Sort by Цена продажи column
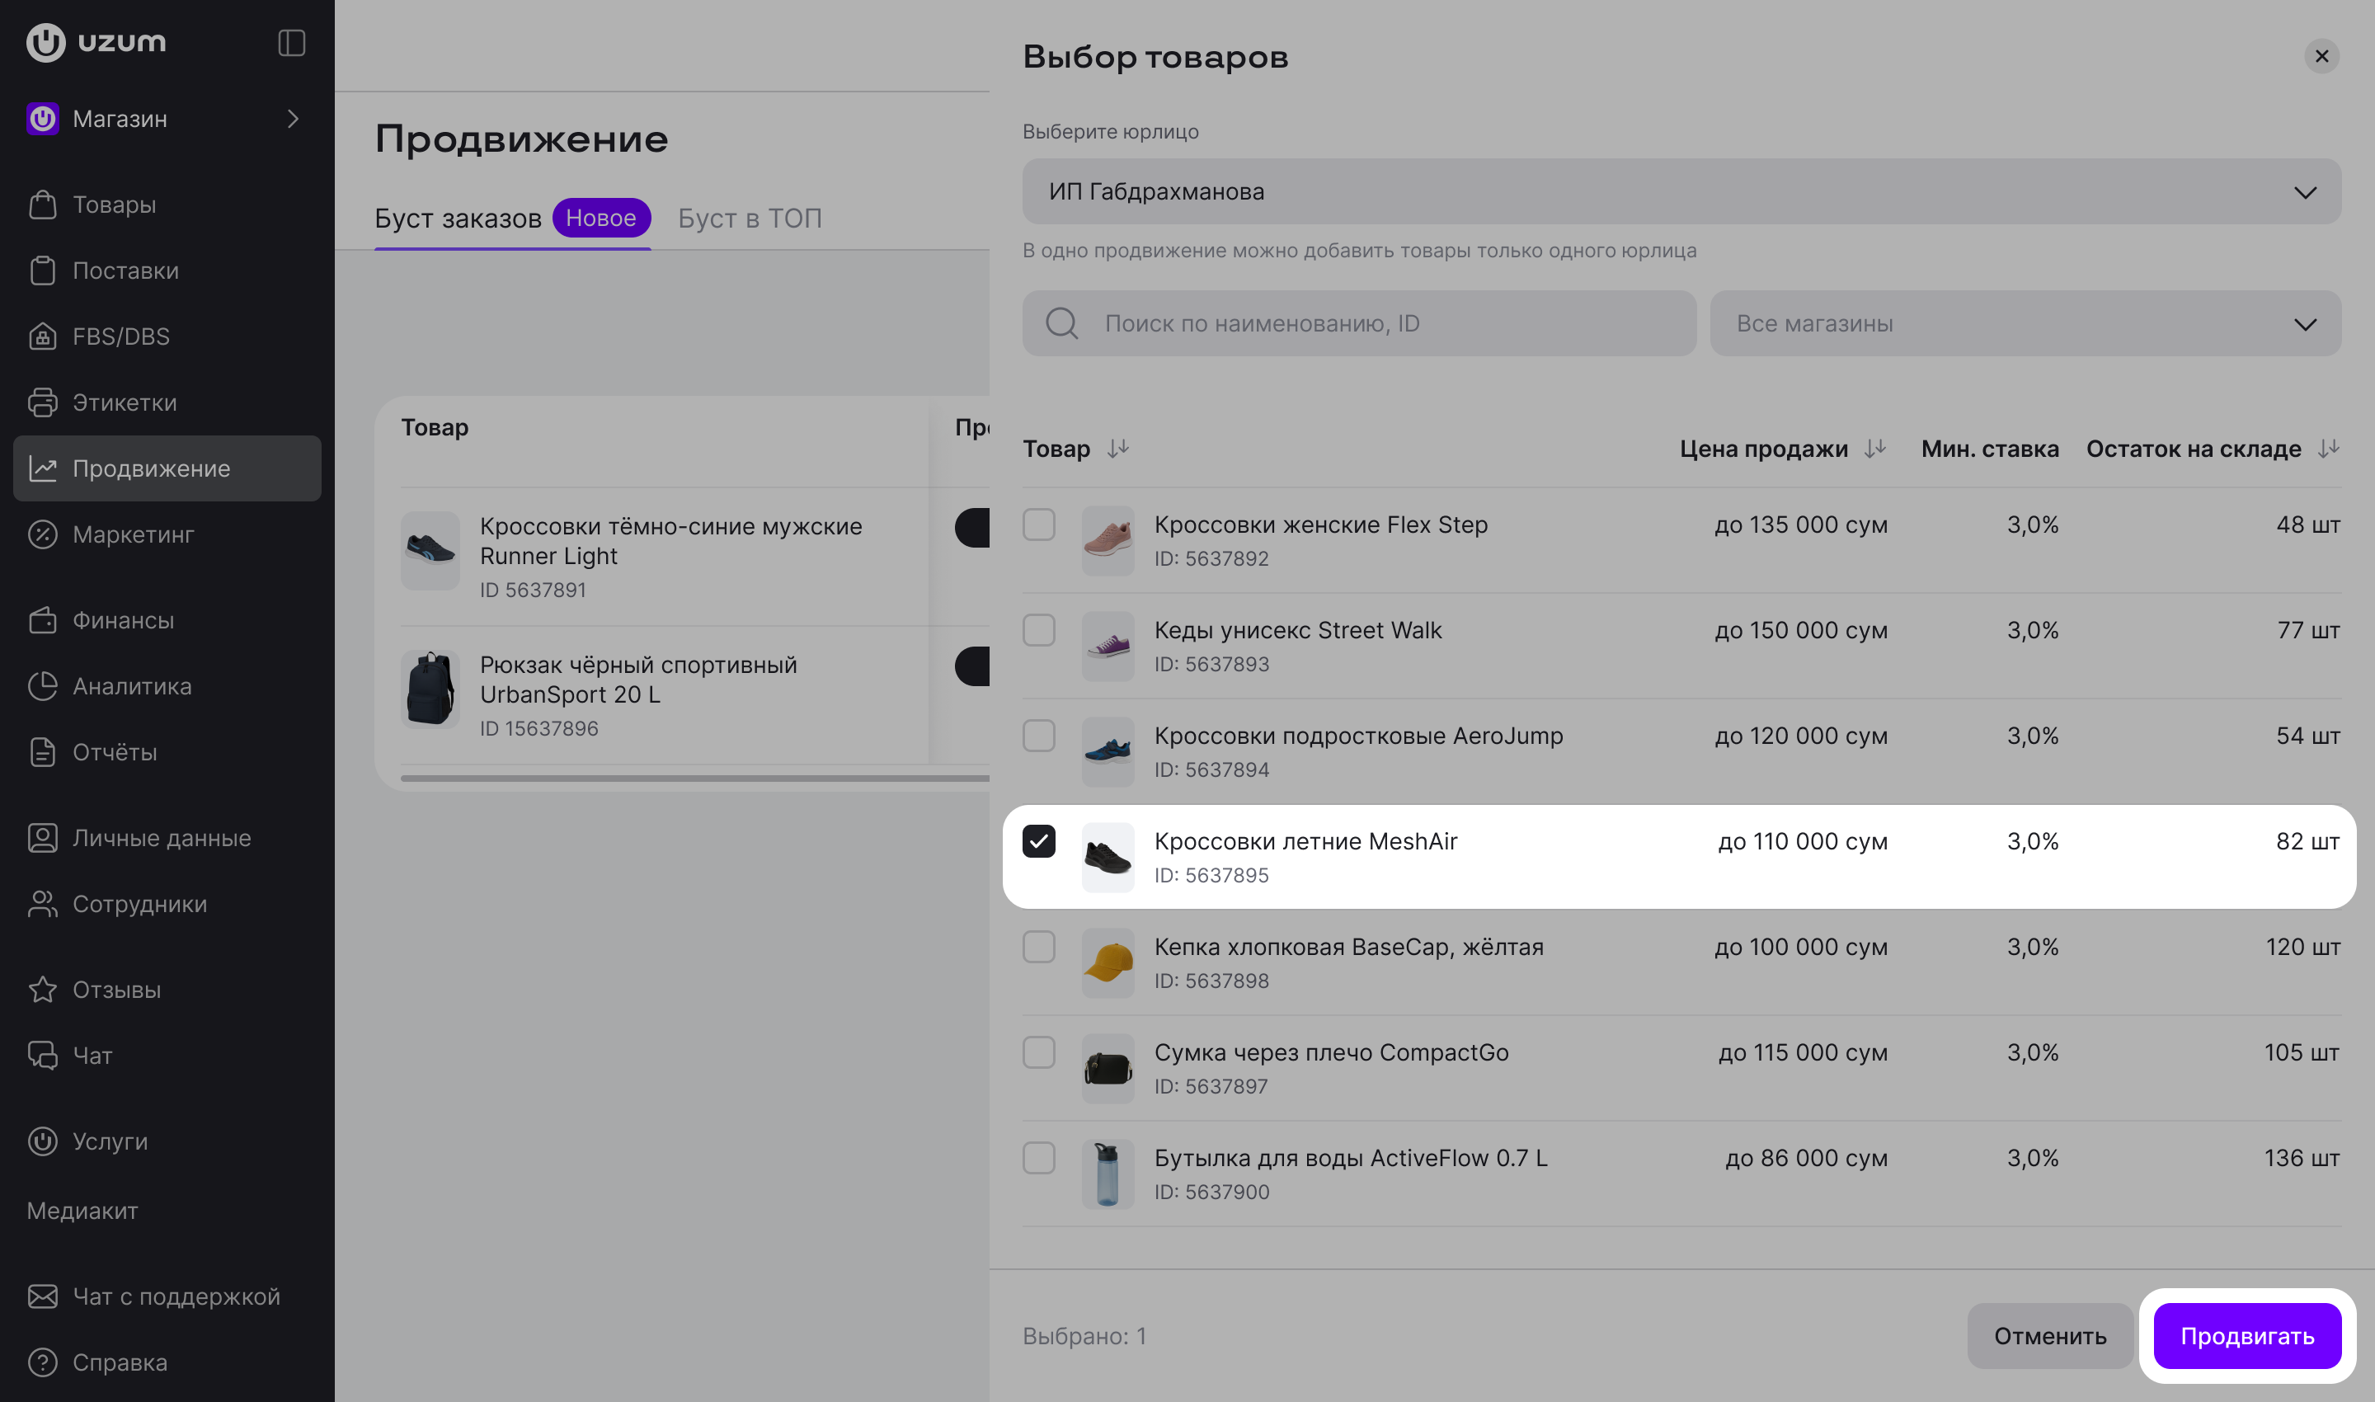 (1874, 449)
